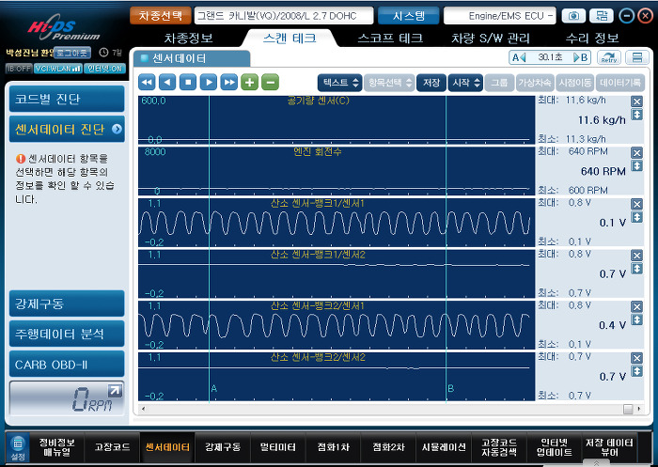The height and width of the screenshot is (467, 658).
Task: Remove the 공기량 센서 graph with X
Action: click(x=636, y=100)
